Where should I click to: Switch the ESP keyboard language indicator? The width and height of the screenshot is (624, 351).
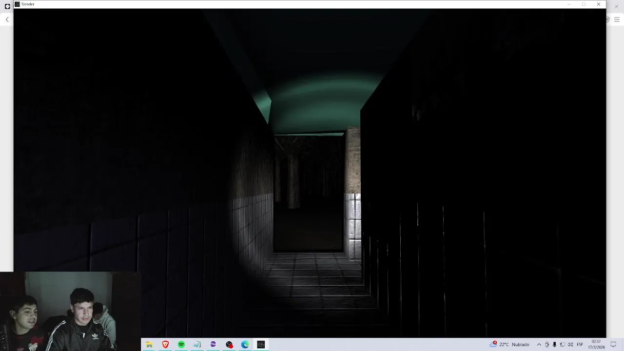click(580, 345)
